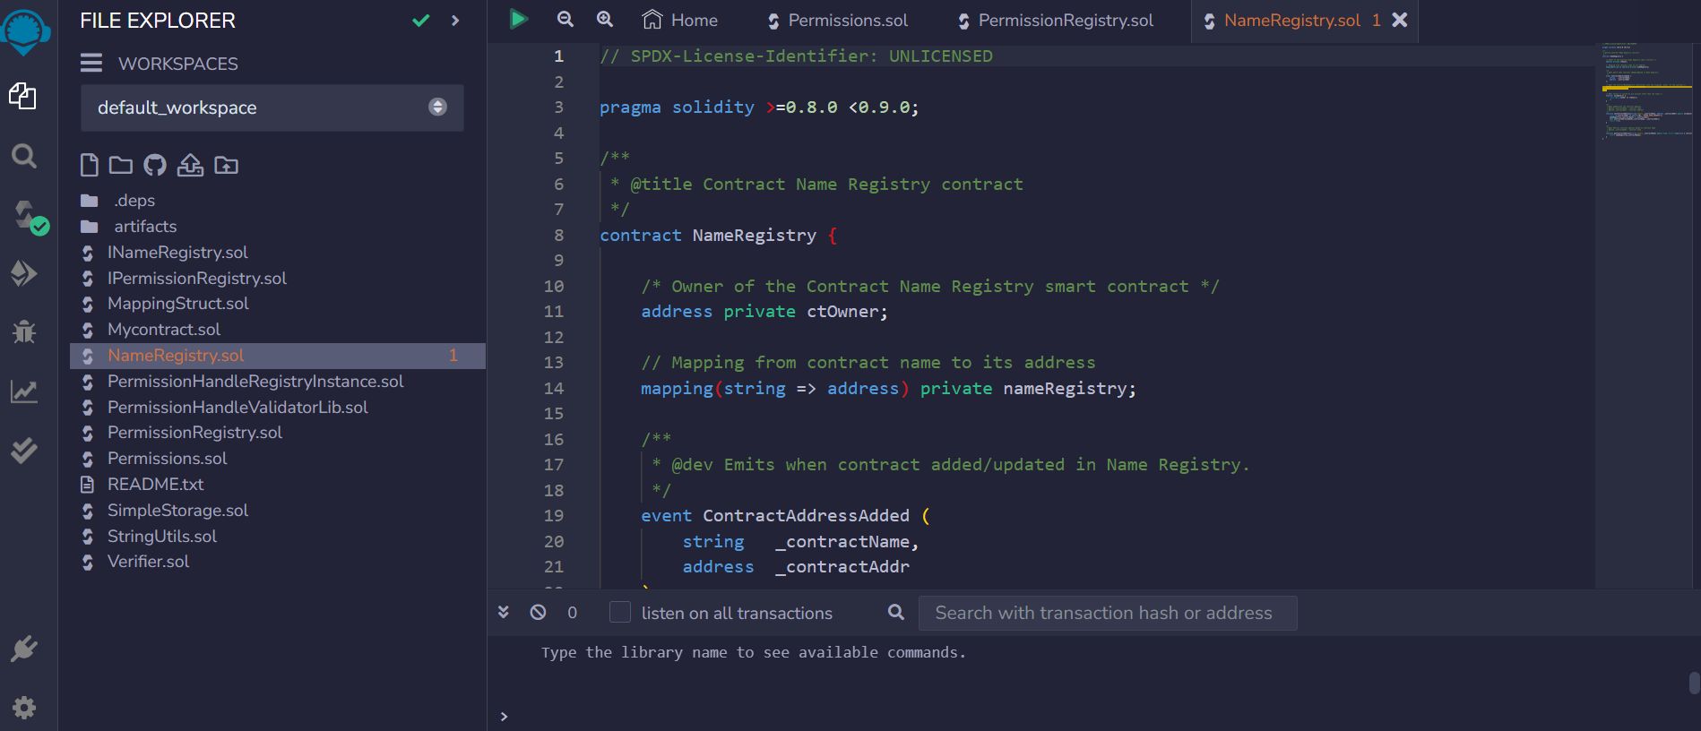Enable listen on all transactions checkbox

point(619,612)
